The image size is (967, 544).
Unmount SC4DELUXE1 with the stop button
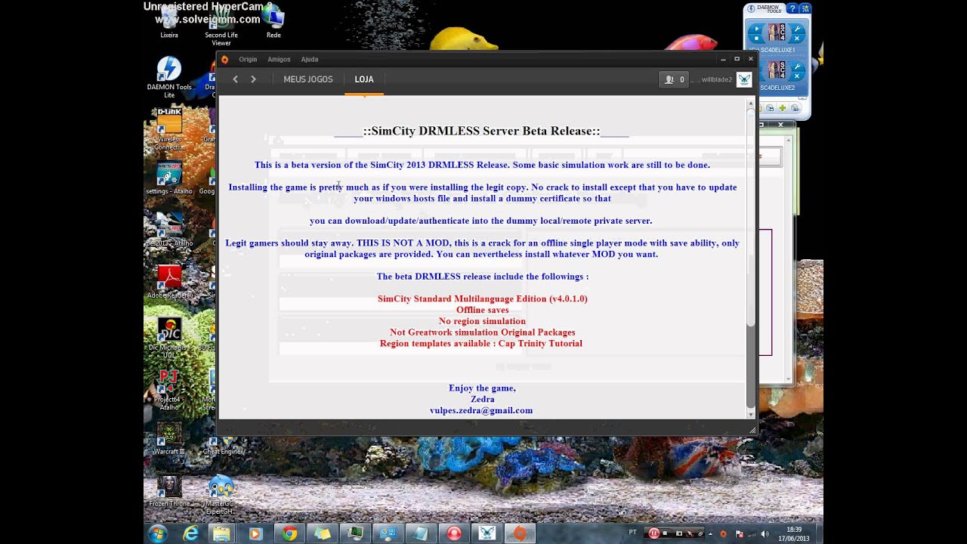(757, 39)
